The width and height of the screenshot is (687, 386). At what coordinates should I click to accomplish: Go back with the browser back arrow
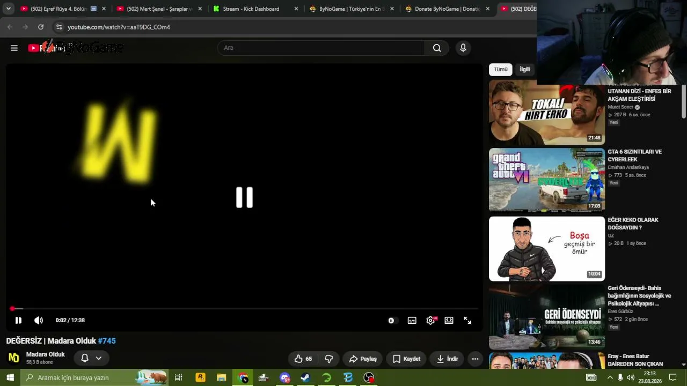[10, 27]
